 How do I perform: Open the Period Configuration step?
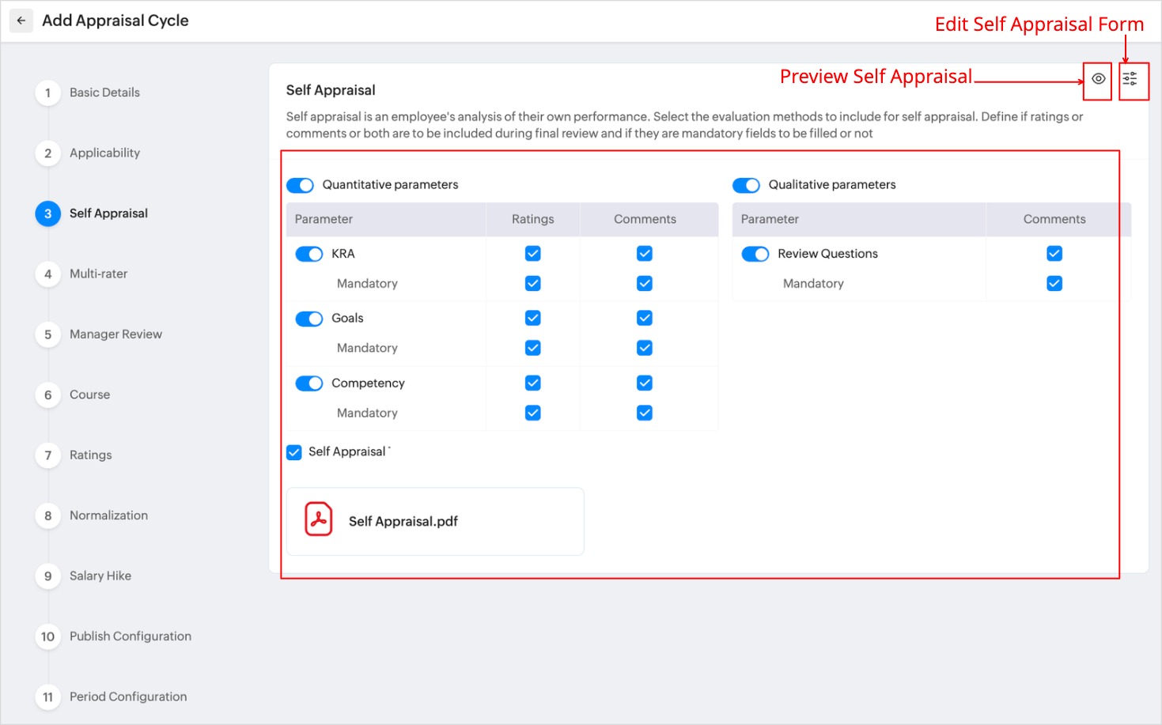click(x=128, y=697)
